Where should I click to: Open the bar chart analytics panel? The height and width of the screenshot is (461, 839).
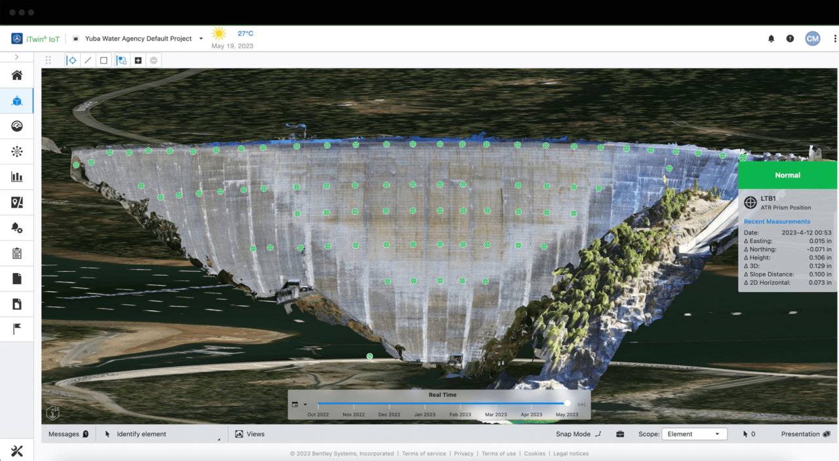pos(17,176)
